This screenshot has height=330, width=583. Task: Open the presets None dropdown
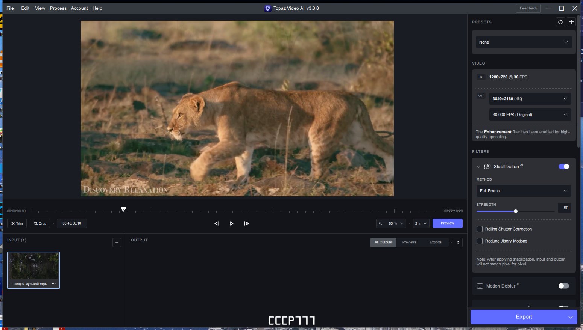(x=524, y=42)
